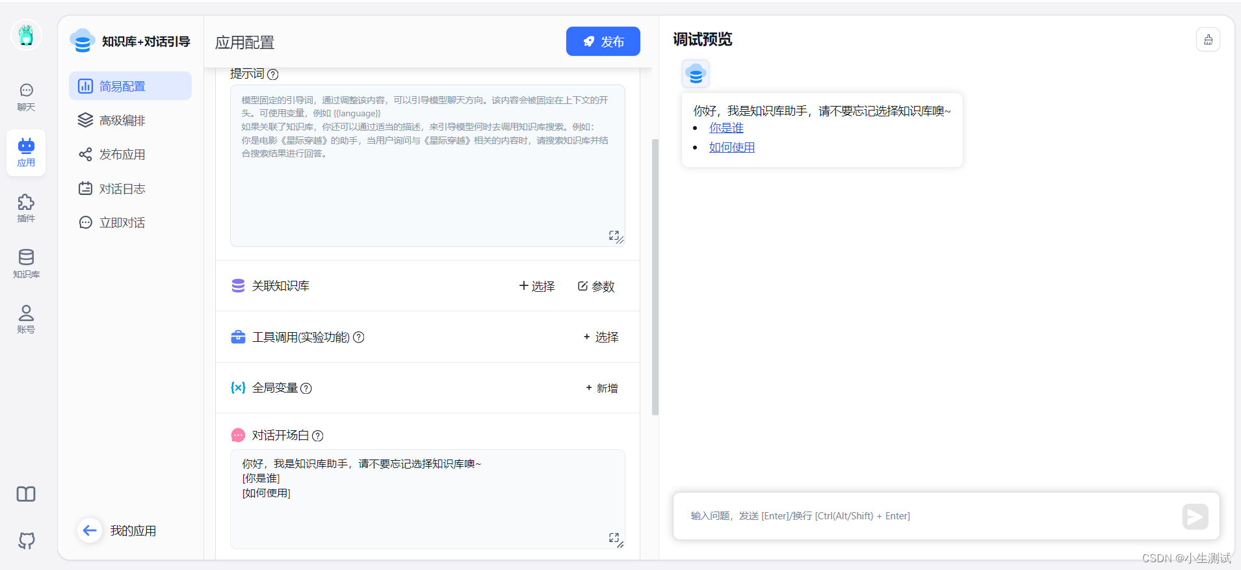1241x570 pixels.
Task: Open the GitHub icon in sidebar
Action: (26, 540)
